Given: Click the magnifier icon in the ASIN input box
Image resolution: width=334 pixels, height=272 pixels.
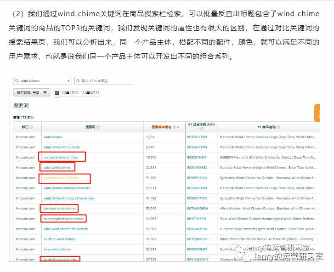Looking at the screenshot, I should [x=78, y=81].
